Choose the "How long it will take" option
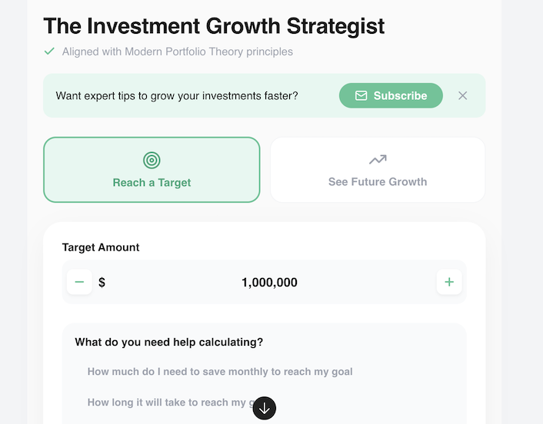 [x=169, y=402]
